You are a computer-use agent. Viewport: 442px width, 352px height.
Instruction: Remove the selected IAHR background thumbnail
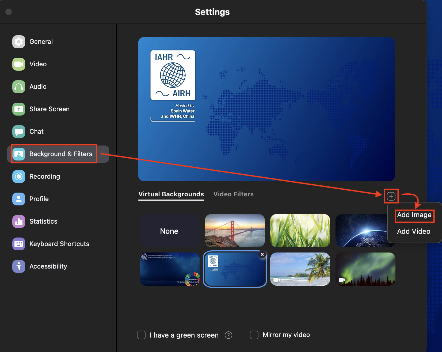pyautogui.click(x=262, y=255)
